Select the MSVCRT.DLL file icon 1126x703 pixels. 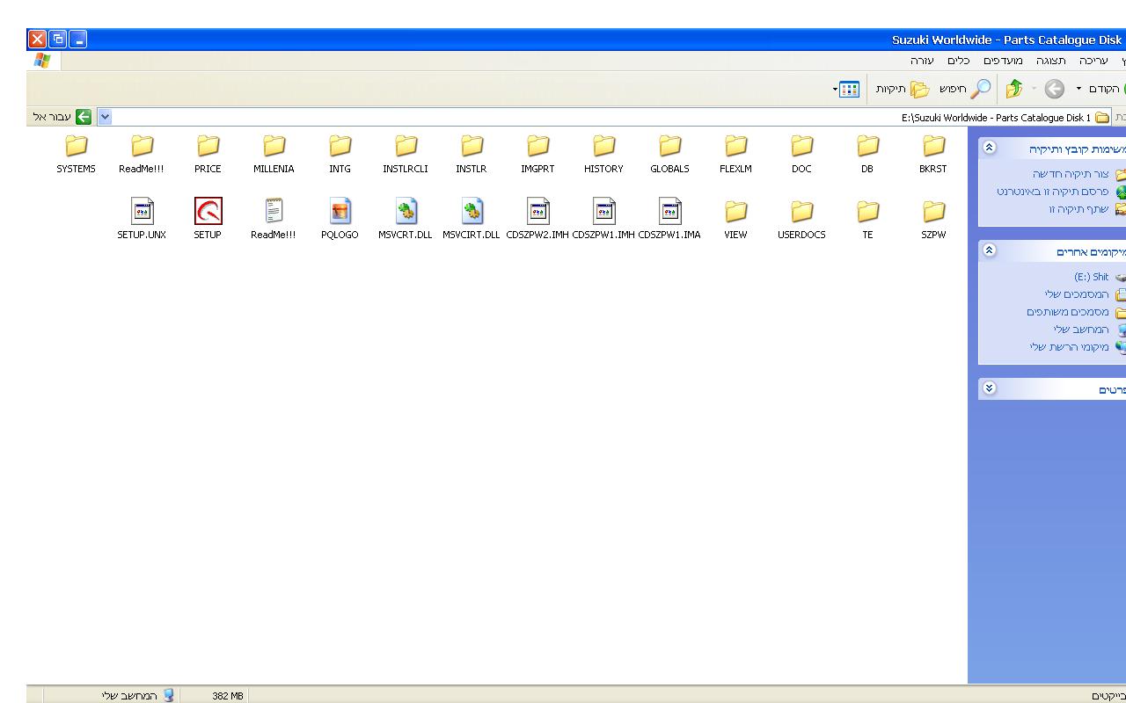click(x=406, y=212)
